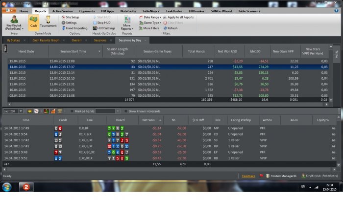Screen dimensions: 343x200
Task: Click Holdem Manager 2 taskbar icon
Action: [x=26, y=187]
